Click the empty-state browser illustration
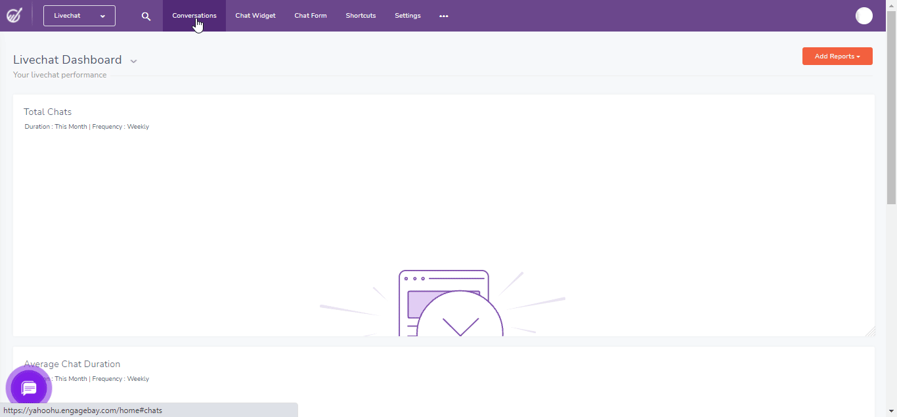897x417 pixels. pyautogui.click(x=444, y=303)
